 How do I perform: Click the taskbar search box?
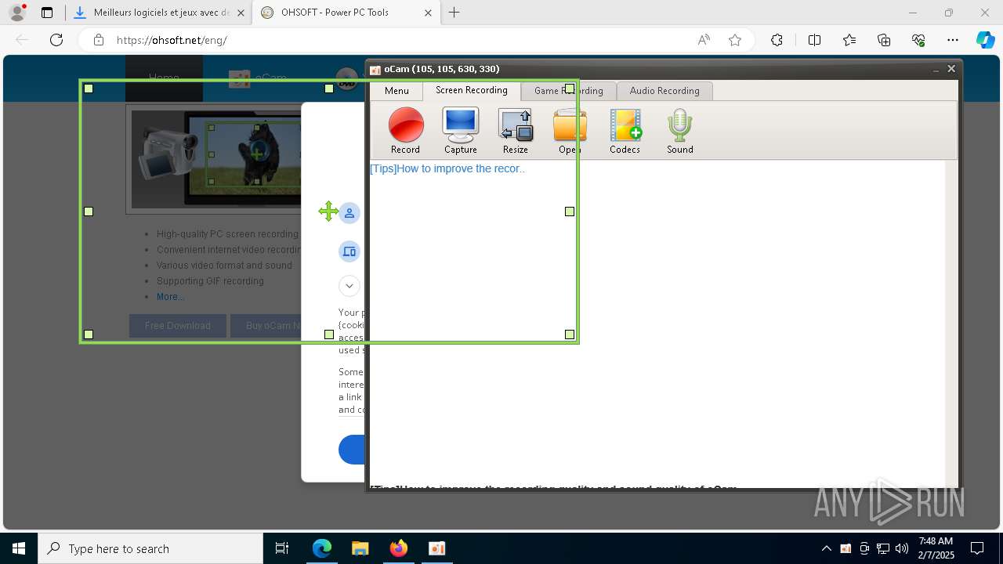(x=150, y=548)
